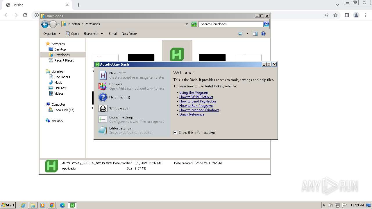Refresh the Downloads folder view
Image resolution: width=372 pixels, height=209 pixels.
click(x=194, y=24)
